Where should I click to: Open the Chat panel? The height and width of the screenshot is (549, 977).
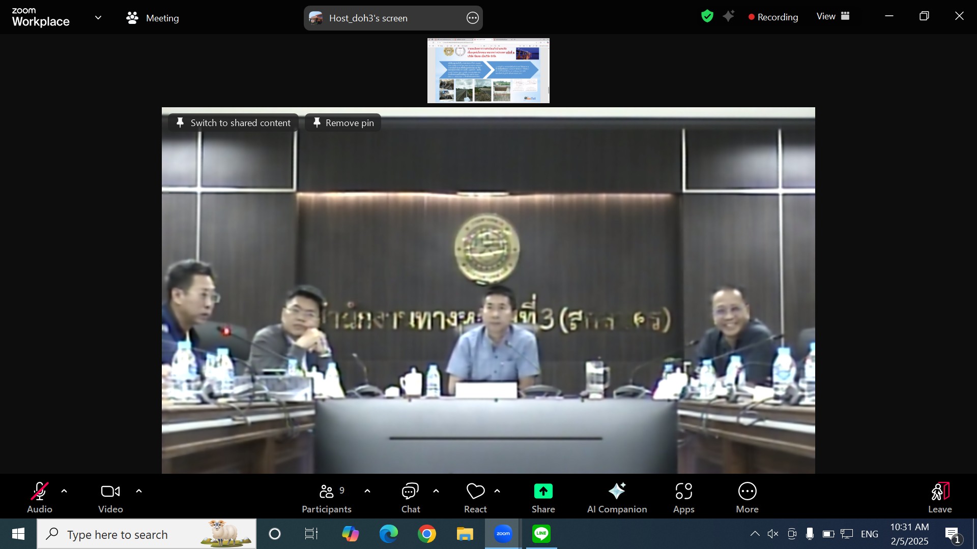410,497
